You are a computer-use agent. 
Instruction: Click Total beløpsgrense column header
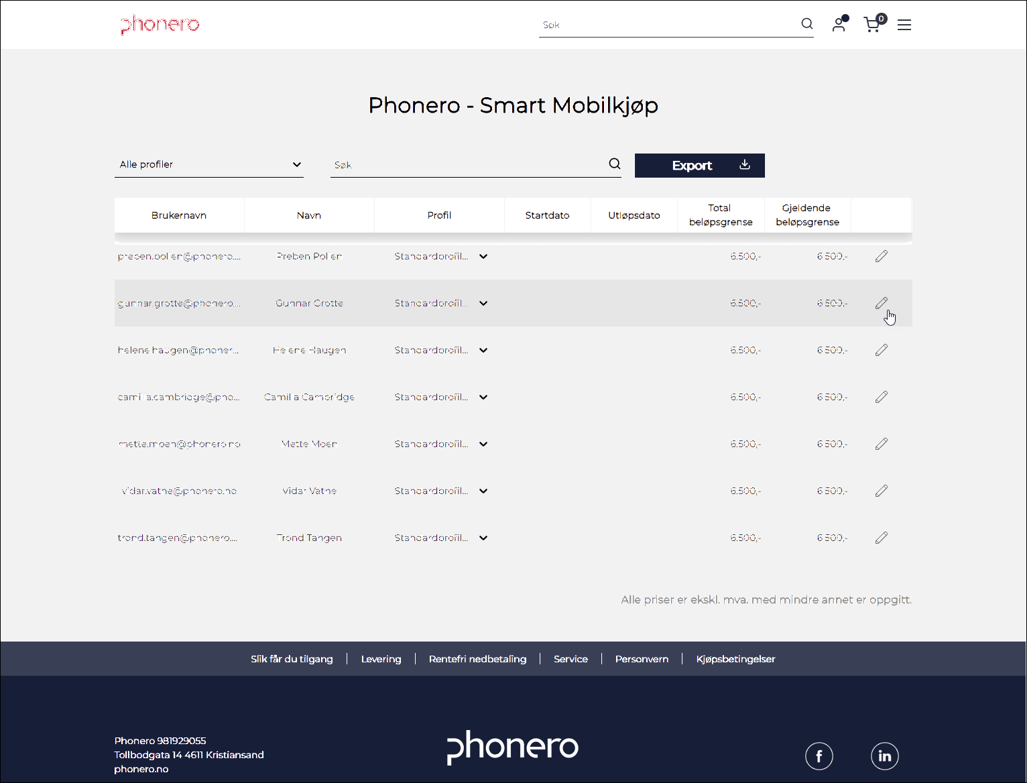tap(721, 215)
